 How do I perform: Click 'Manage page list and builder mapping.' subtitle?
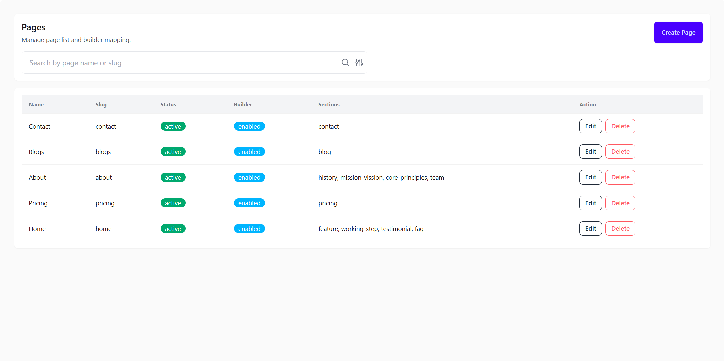pyautogui.click(x=76, y=40)
